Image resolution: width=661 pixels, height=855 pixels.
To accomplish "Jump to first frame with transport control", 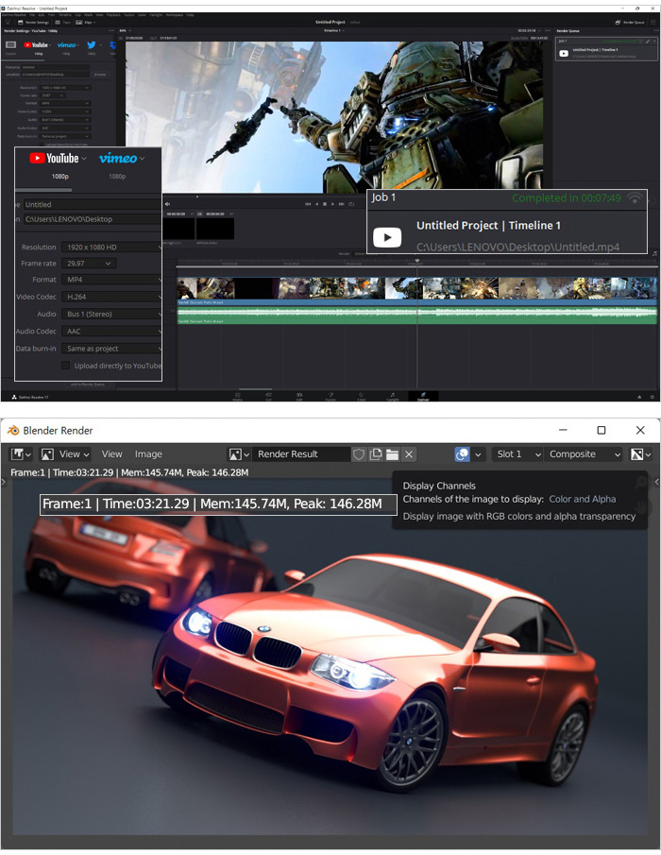I will click(x=307, y=204).
